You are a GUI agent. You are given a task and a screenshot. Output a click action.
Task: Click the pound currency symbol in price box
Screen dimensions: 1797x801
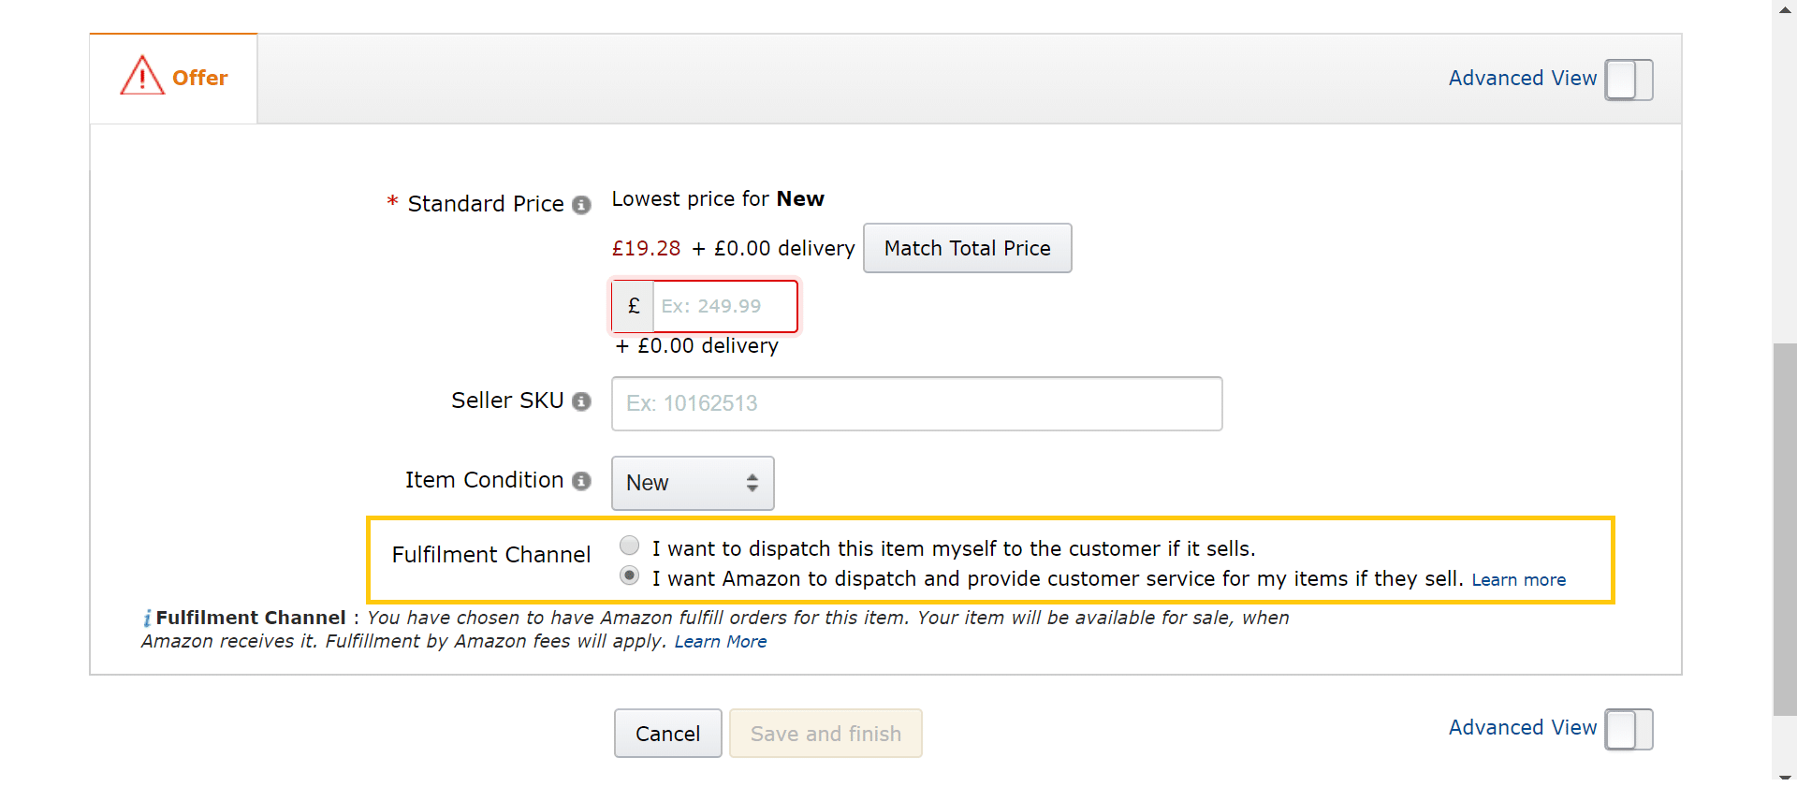coord(634,306)
